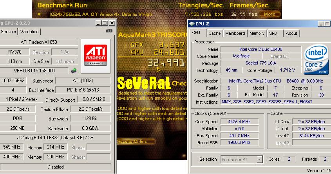Click the ATI Radeon logo in GPU-Z
The height and width of the screenshot is (174, 331).
tap(96, 56)
